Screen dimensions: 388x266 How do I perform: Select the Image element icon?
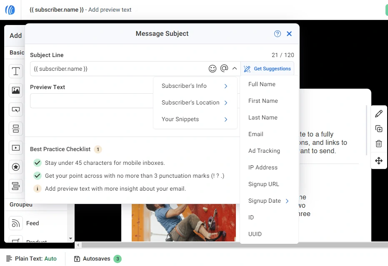(x=16, y=90)
